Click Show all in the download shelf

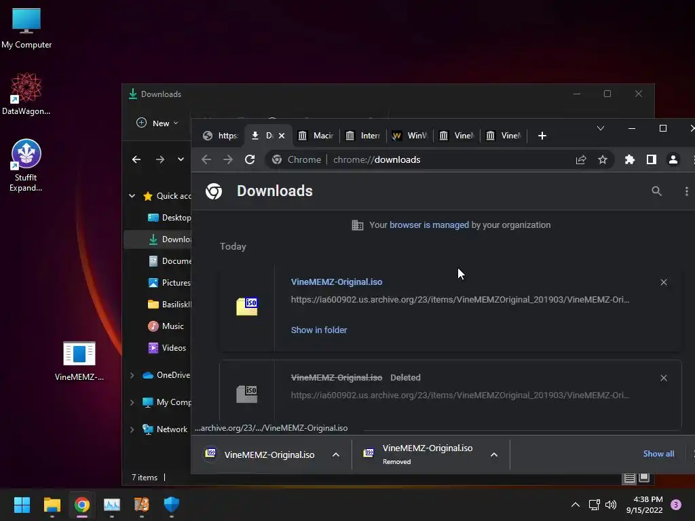point(658,454)
